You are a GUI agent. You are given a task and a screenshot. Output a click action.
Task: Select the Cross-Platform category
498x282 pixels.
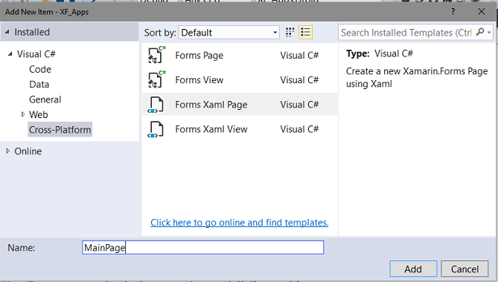click(x=60, y=129)
